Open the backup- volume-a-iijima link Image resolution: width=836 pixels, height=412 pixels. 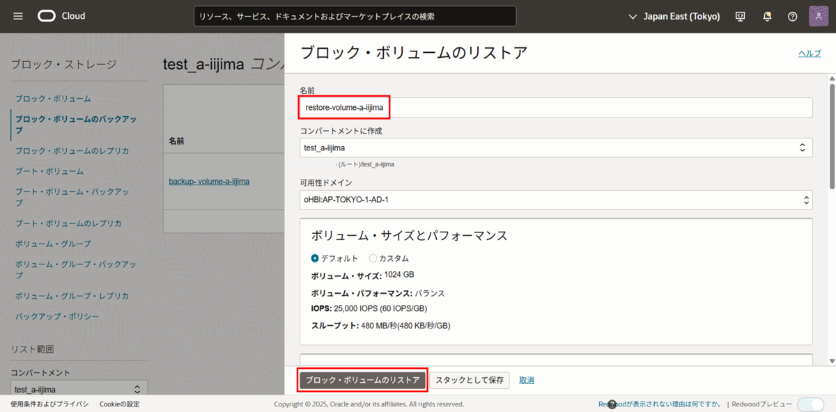click(209, 182)
